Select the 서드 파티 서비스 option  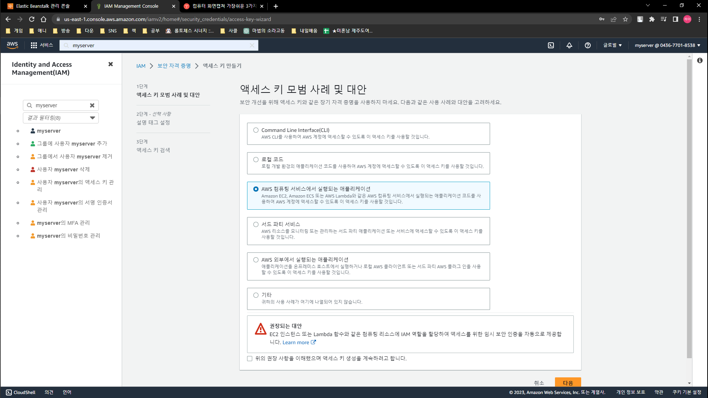point(256,224)
